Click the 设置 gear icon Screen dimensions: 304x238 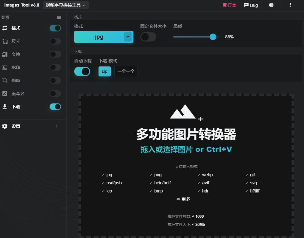[5, 126]
